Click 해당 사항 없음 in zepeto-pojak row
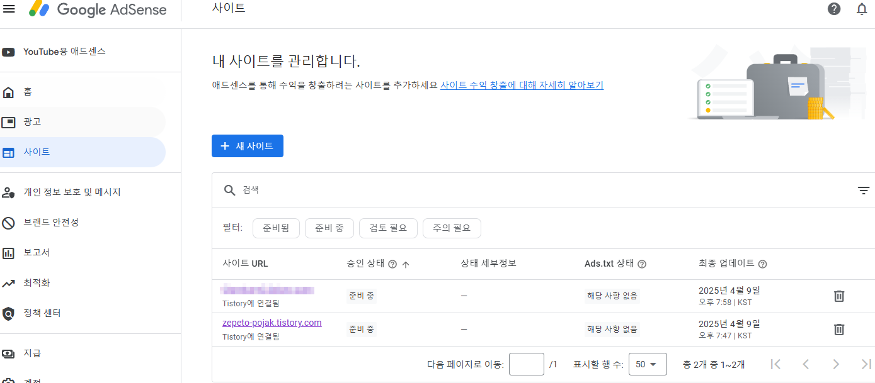The width and height of the screenshot is (875, 383). (x=612, y=328)
